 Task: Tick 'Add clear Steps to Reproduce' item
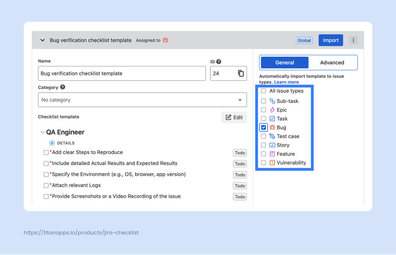(x=46, y=153)
